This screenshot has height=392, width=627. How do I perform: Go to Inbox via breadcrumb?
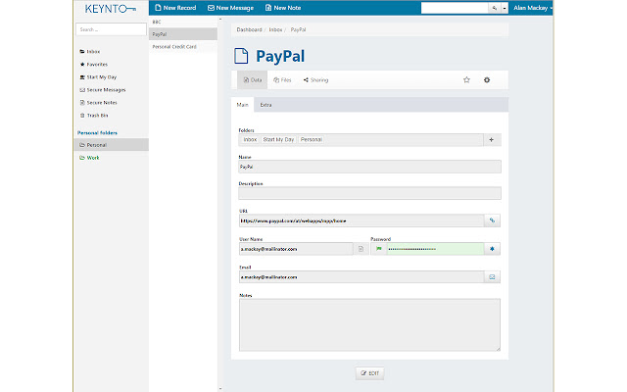275,29
